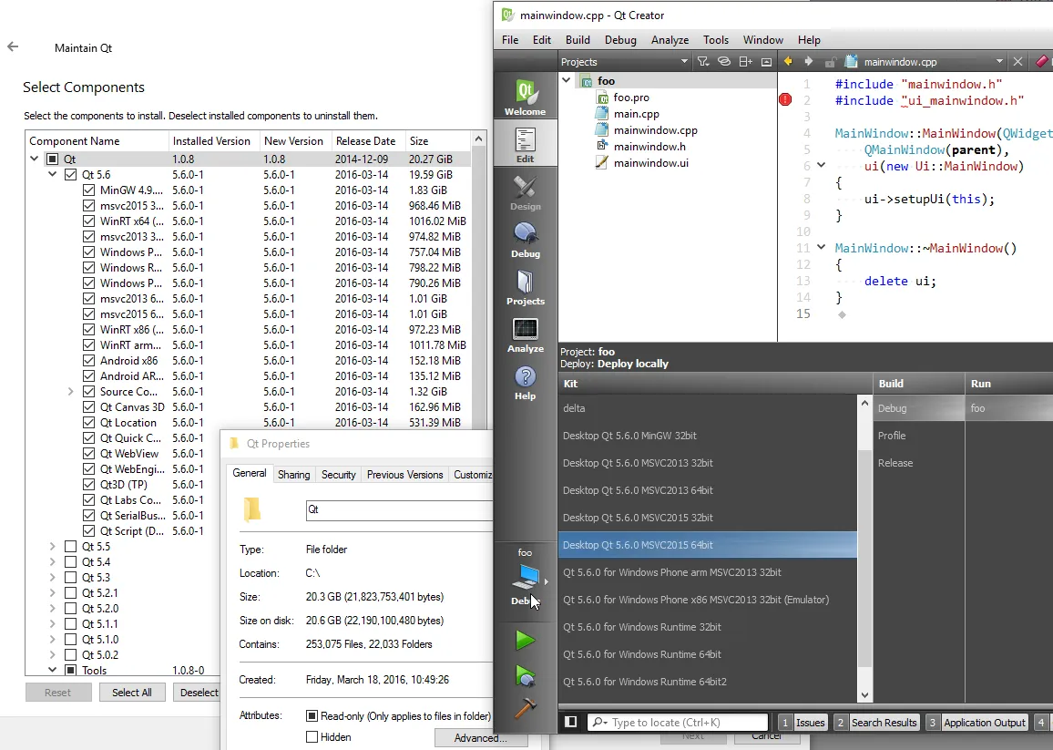Expand the Source Components node
Screen dimensions: 1053x750
tap(70, 391)
